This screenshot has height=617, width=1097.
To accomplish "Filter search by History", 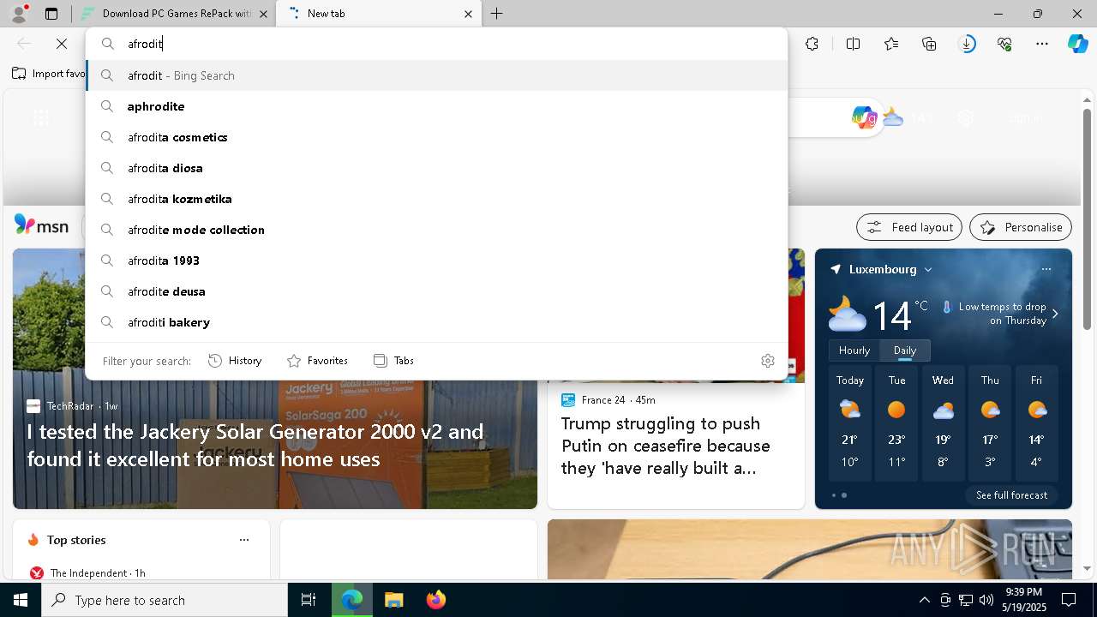I will [235, 361].
